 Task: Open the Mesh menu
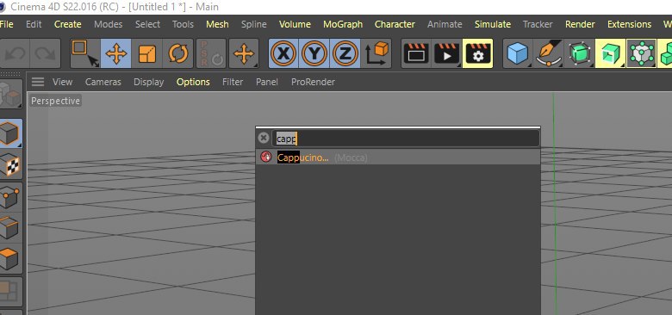(217, 24)
